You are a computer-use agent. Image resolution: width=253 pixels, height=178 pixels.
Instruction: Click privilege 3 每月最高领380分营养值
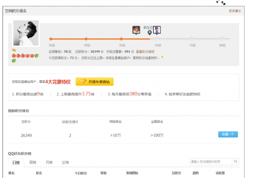[x=129, y=94]
